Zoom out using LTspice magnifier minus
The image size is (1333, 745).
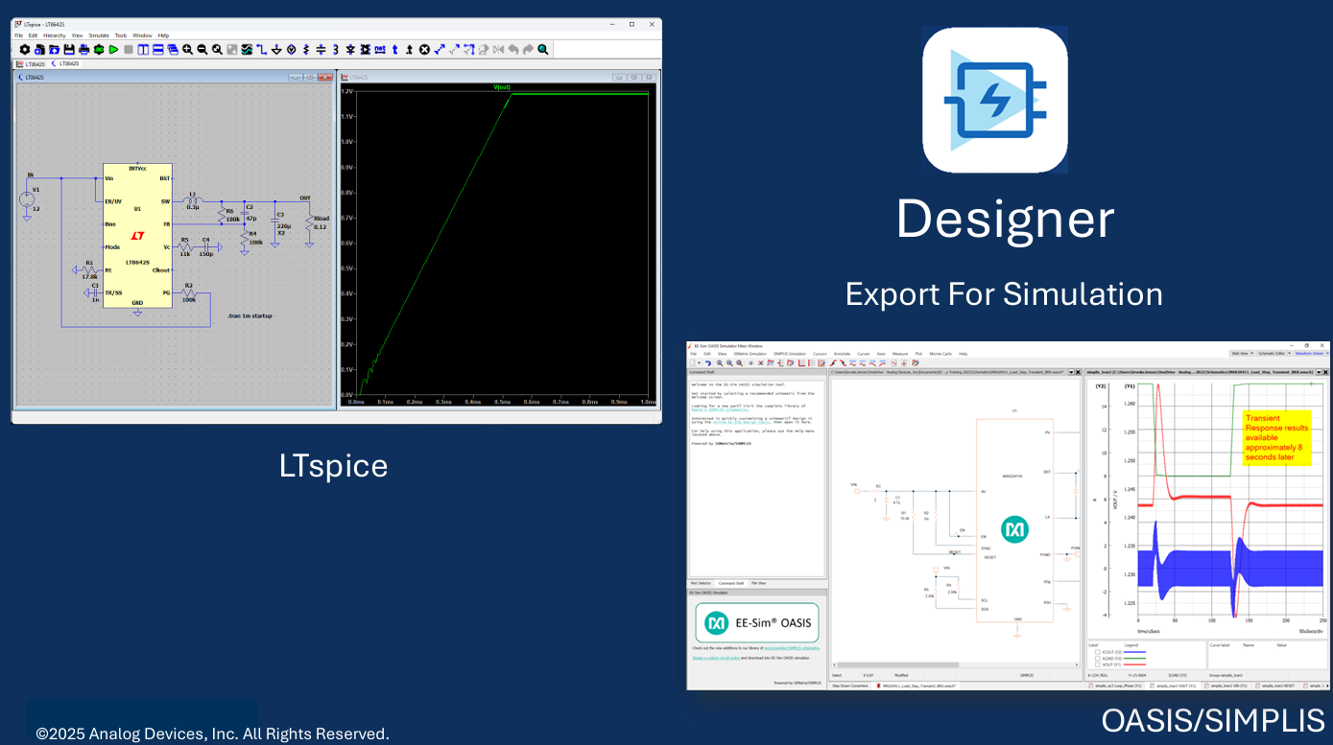pyautogui.click(x=202, y=49)
